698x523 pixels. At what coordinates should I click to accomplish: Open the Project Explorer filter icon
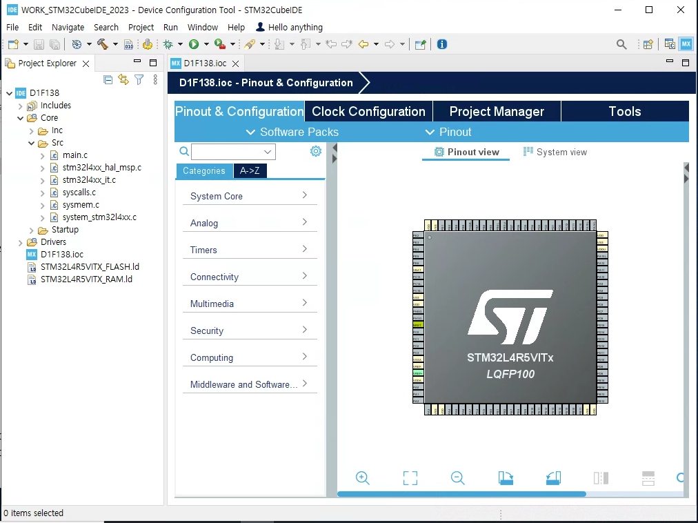coord(139,80)
